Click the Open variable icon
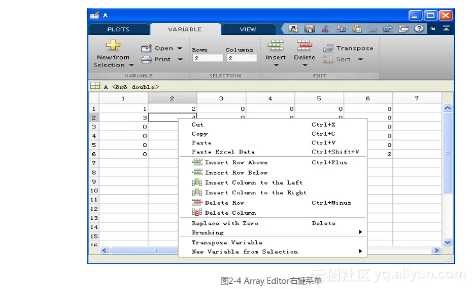Viewport: 473px width, 289px height. tap(147, 48)
